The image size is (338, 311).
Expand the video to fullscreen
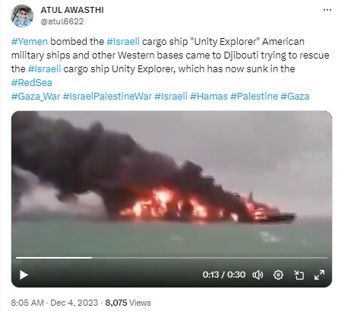click(319, 275)
